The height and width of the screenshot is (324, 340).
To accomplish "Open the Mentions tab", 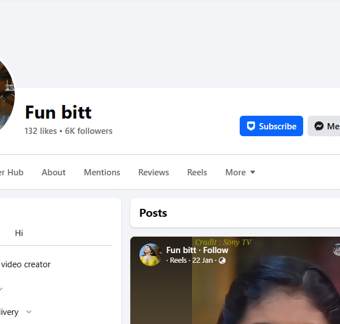I will [x=102, y=172].
